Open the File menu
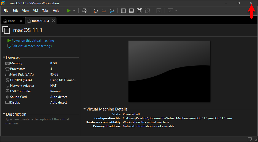 [x=6, y=11]
